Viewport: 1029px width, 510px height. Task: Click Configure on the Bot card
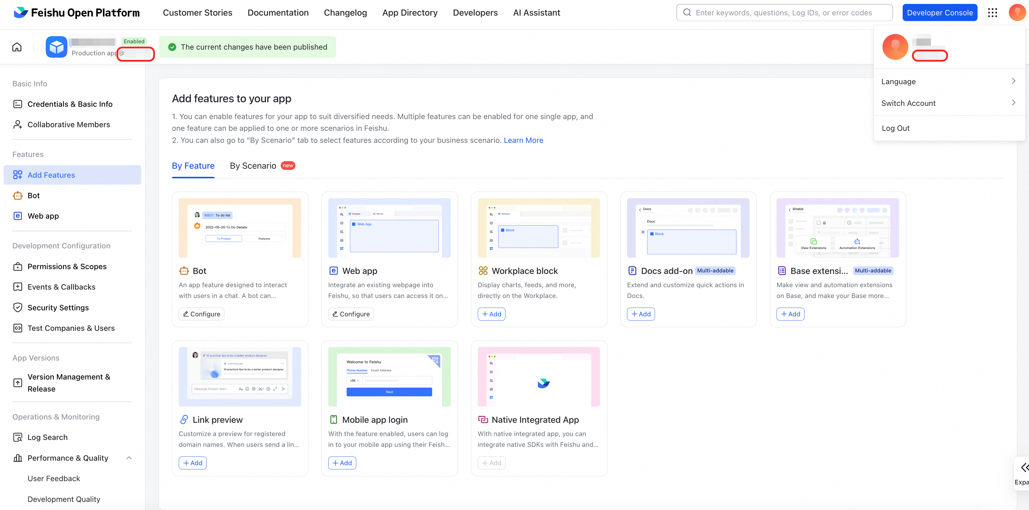[201, 314]
